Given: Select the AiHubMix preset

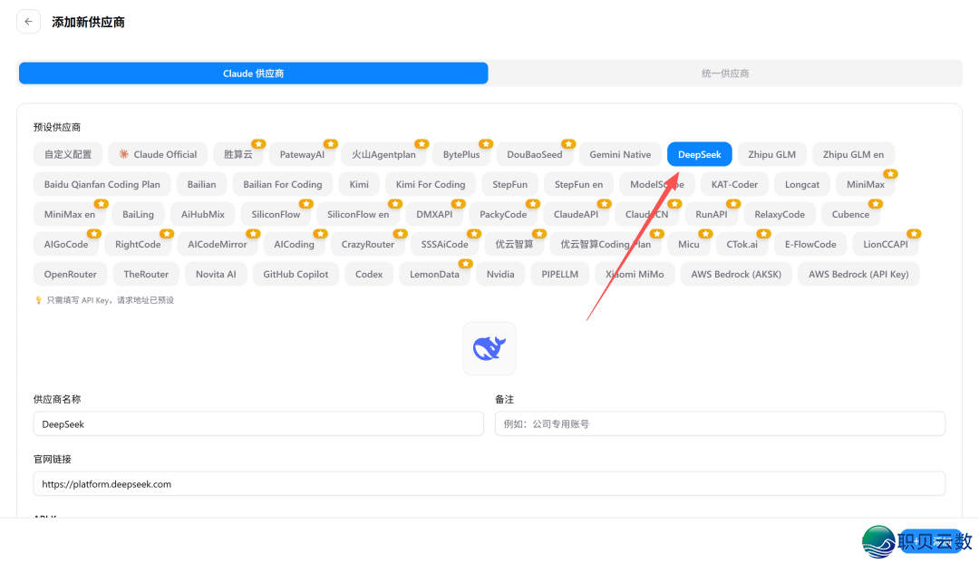Looking at the screenshot, I should (x=203, y=214).
